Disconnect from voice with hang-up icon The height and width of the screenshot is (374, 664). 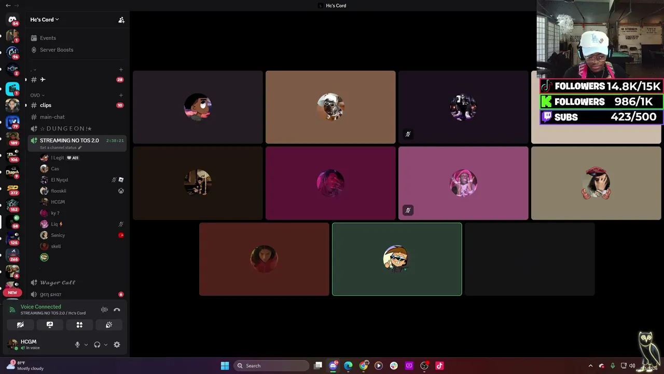point(117,310)
